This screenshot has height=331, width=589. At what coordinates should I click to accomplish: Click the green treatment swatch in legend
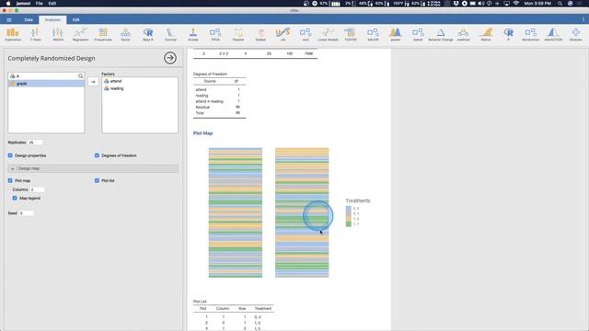point(348,224)
